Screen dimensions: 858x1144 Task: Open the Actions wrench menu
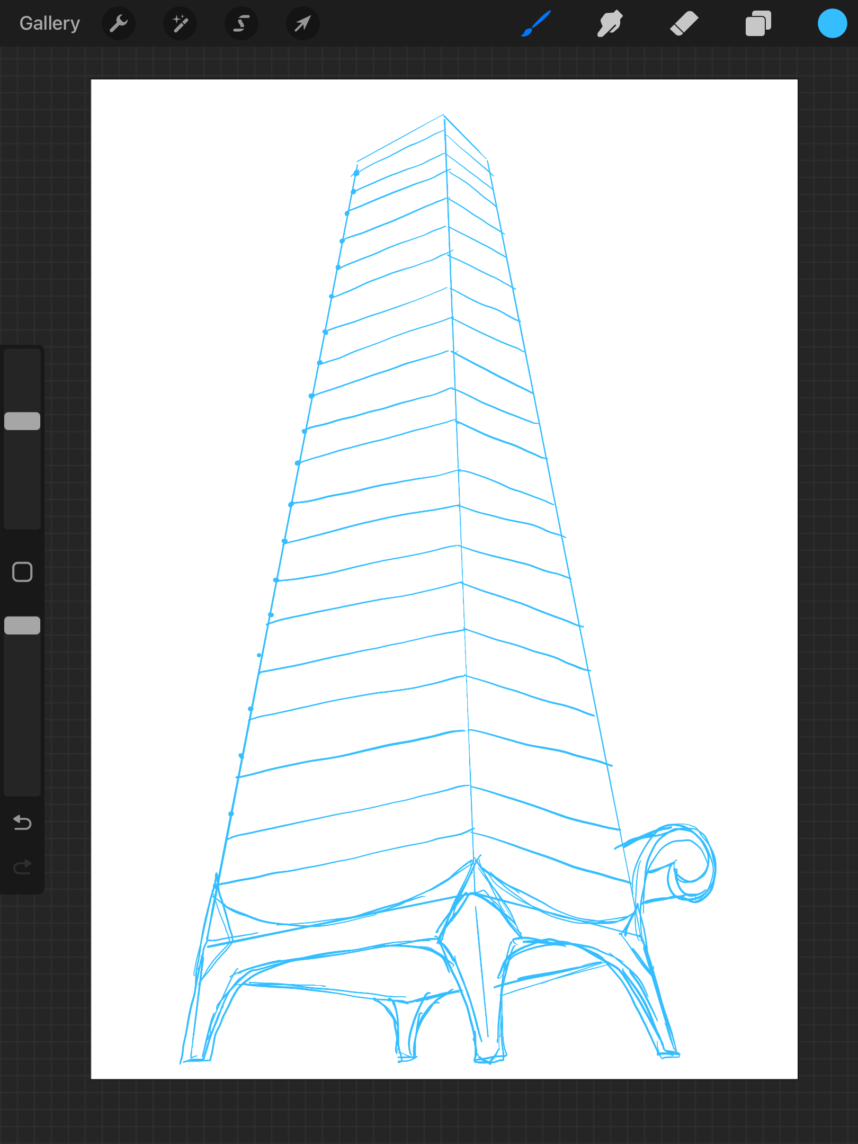click(119, 24)
